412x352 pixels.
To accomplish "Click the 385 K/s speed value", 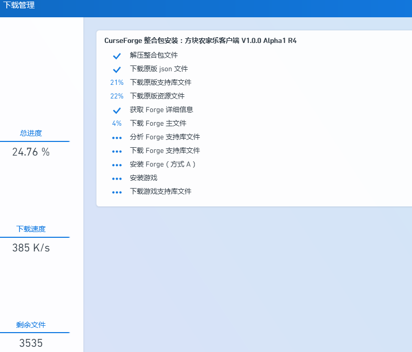I will (x=31, y=248).
